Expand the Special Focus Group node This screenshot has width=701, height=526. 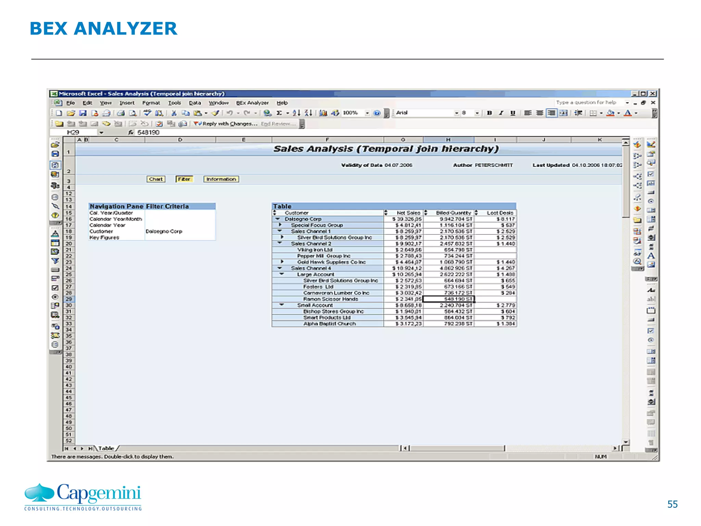click(280, 225)
